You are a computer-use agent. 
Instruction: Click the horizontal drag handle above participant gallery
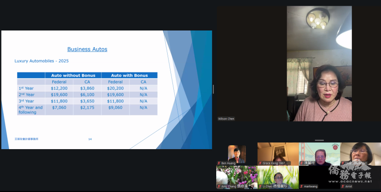pyautogui.click(x=320, y=140)
